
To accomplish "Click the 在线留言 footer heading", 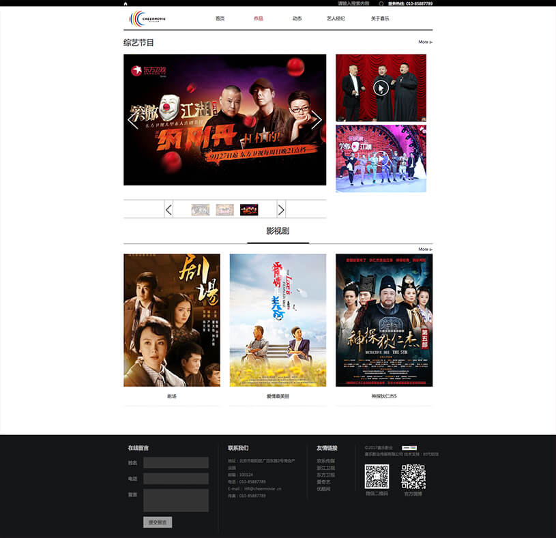I will (x=138, y=448).
